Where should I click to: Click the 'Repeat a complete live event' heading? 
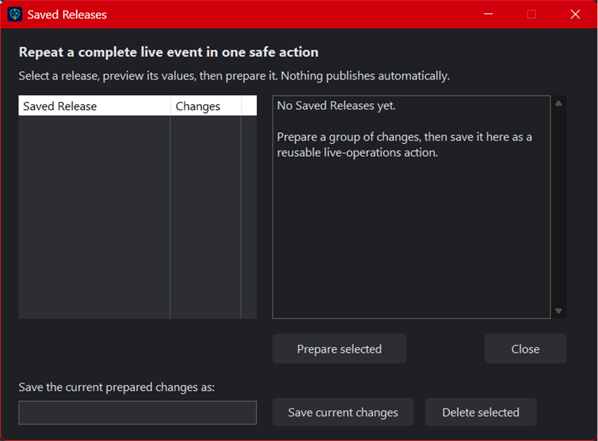[169, 52]
